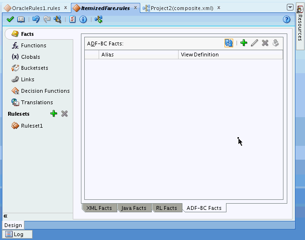Click the greyed icon after Delete fact

(276, 43)
